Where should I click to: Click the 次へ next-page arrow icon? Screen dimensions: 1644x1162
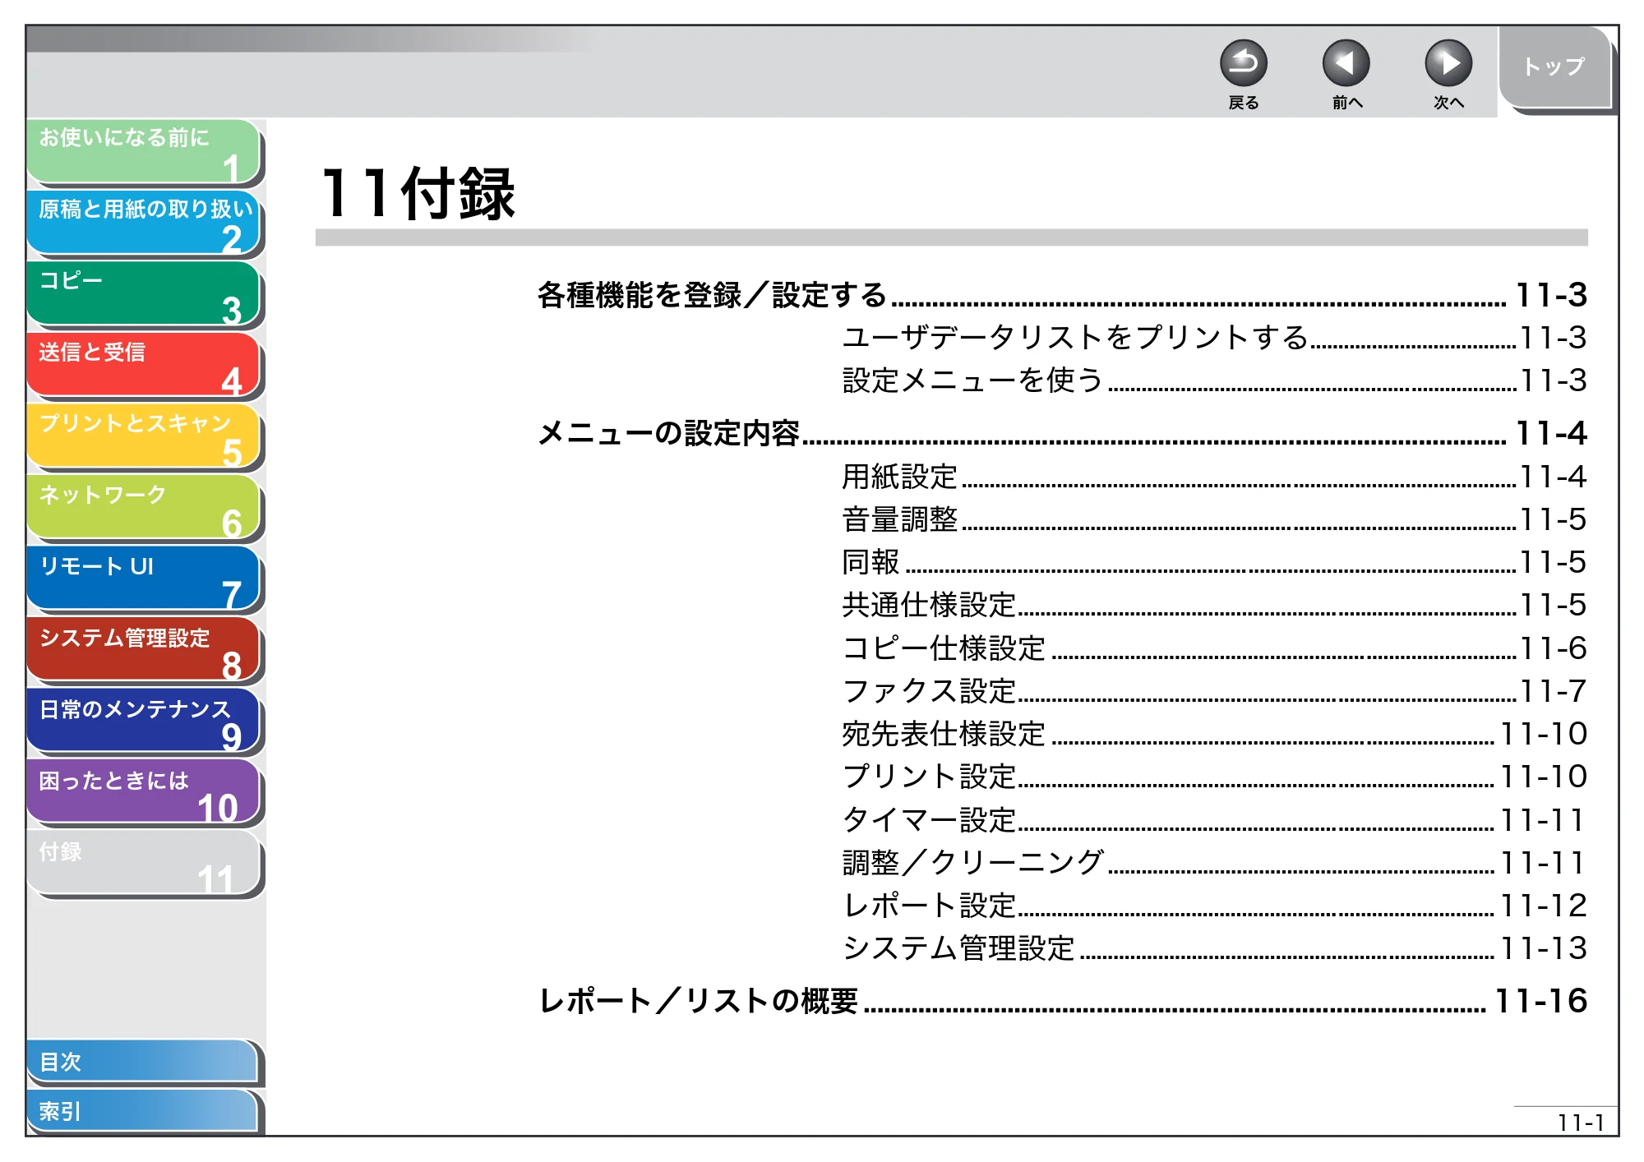click(x=1448, y=63)
